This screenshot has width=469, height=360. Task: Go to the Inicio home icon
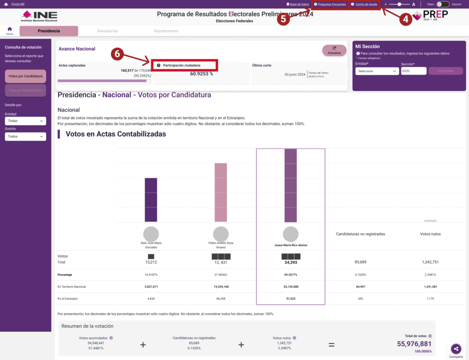(10, 30)
